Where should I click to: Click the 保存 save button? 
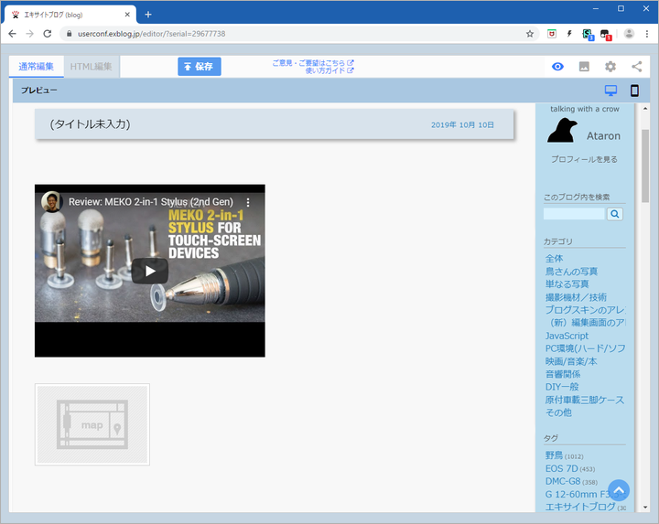[200, 67]
